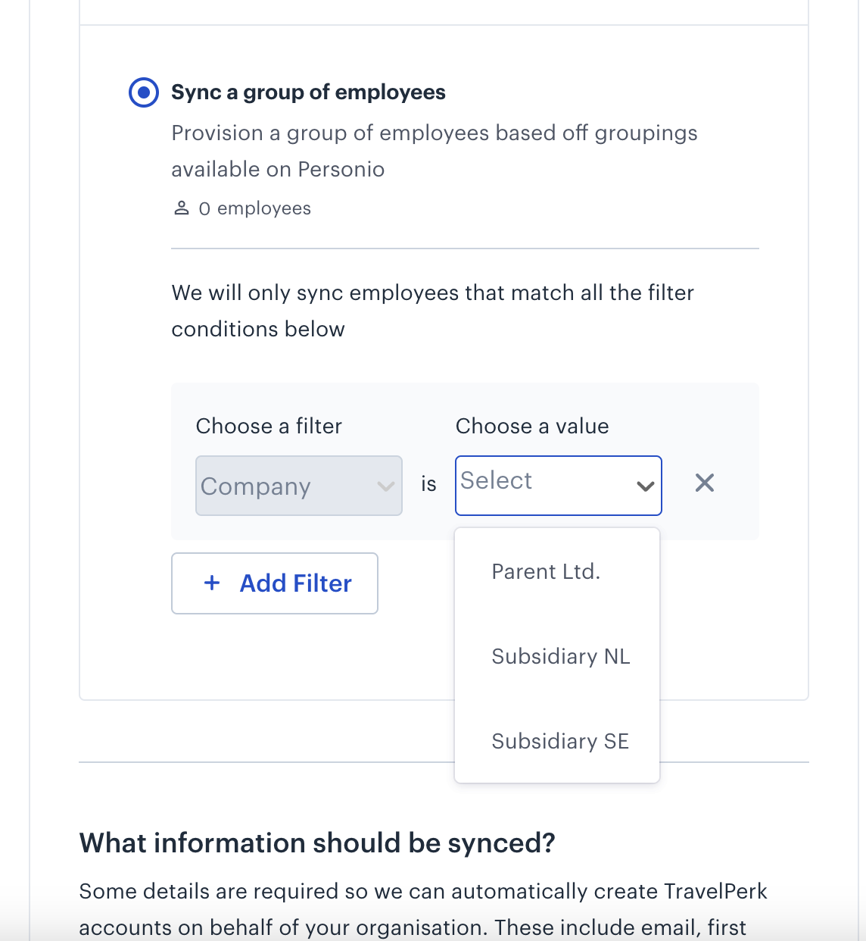Pick the "Subsidiary NL" option

point(560,656)
